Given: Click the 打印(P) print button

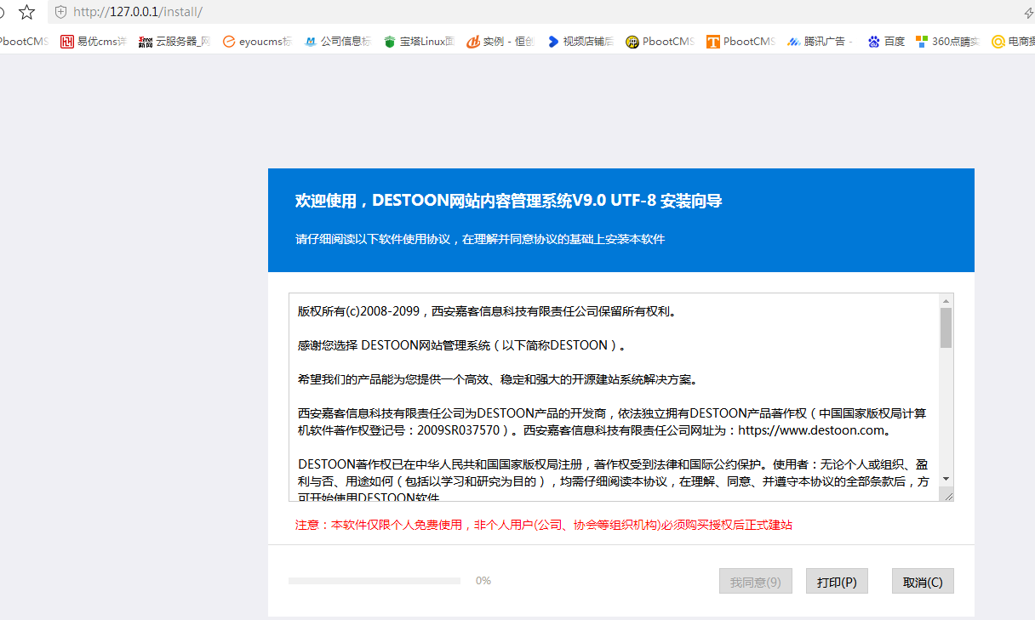Looking at the screenshot, I should [837, 582].
